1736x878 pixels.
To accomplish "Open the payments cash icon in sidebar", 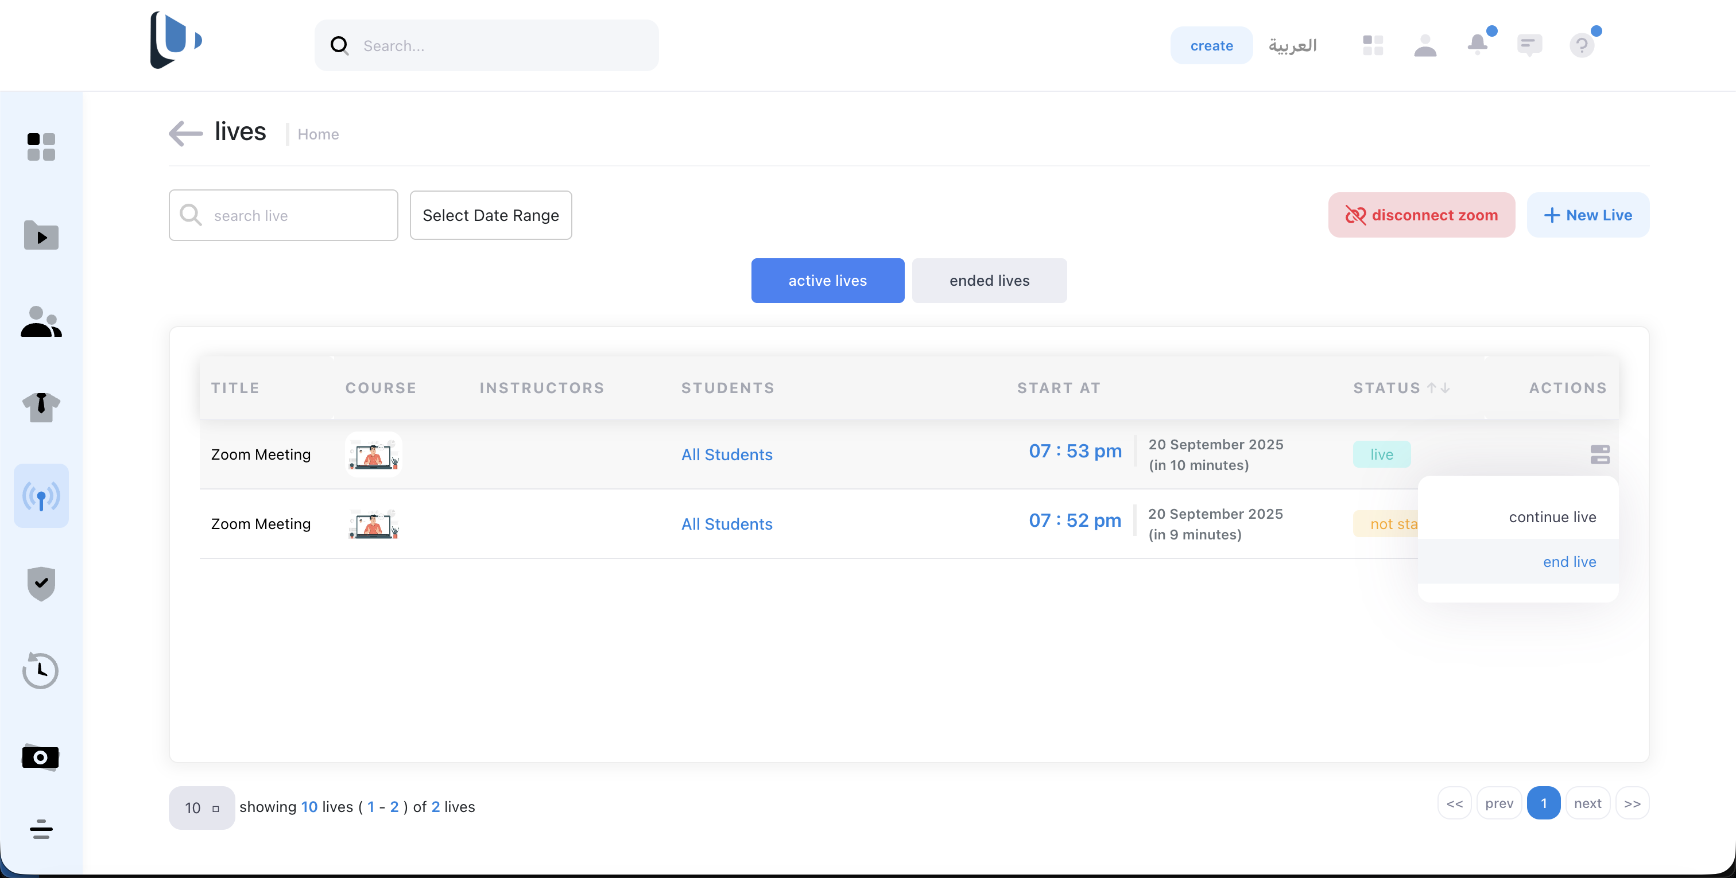I will click(x=40, y=757).
